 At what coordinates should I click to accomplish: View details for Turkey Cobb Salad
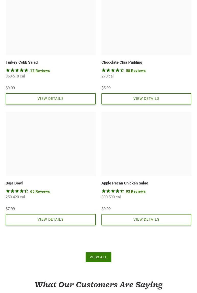pyautogui.click(x=51, y=99)
